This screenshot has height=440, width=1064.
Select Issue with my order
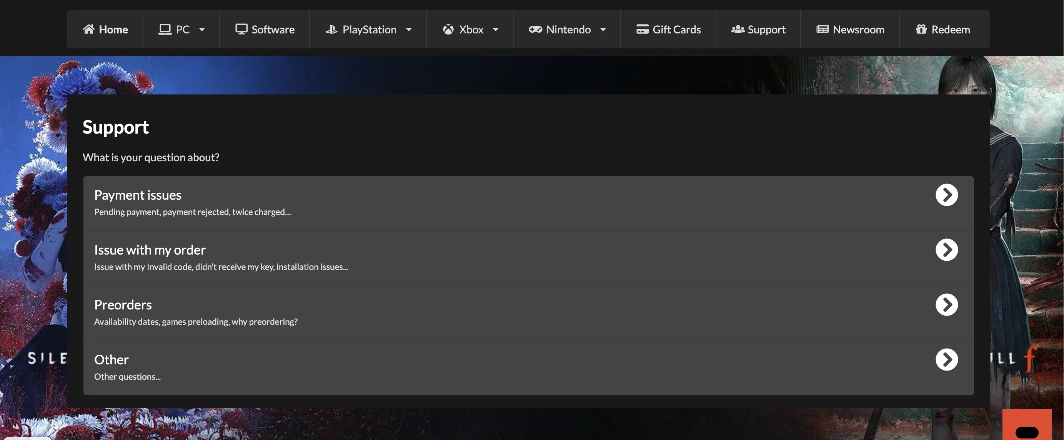[150, 250]
